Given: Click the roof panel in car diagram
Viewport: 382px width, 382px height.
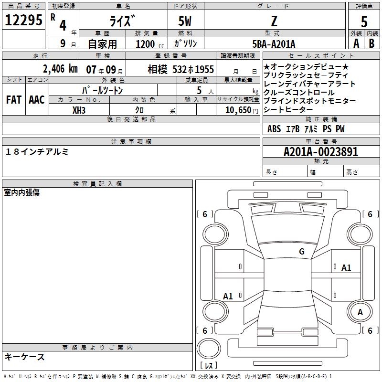Looking at the screenshot, I should [287, 275].
